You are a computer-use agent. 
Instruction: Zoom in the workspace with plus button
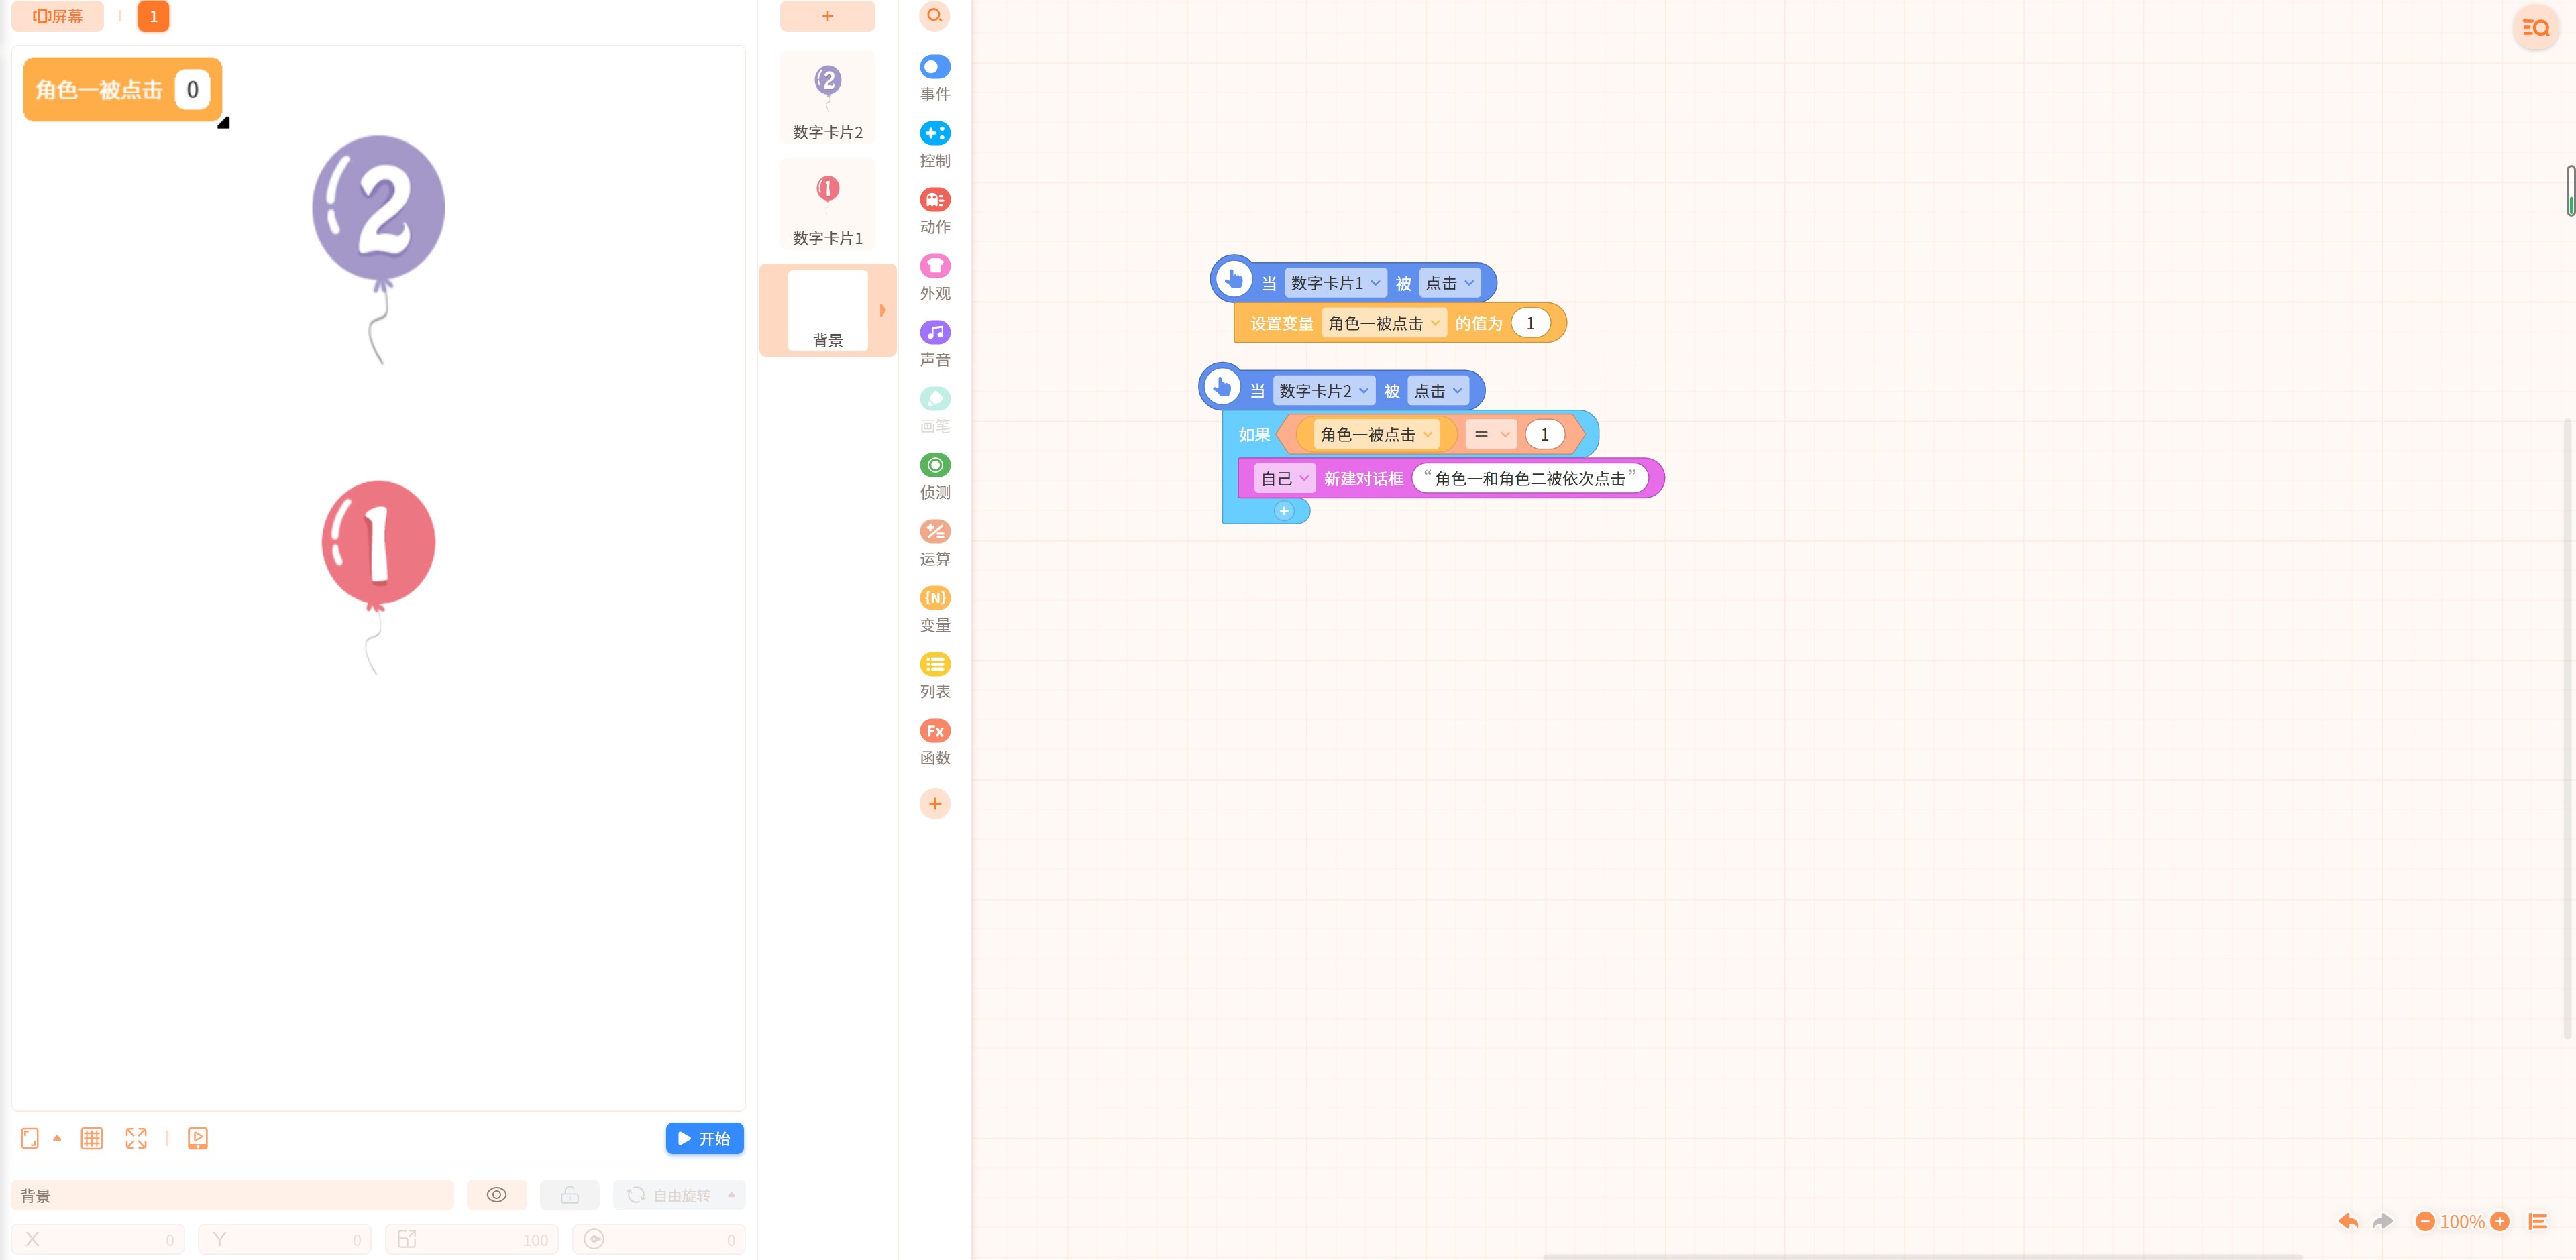2499,1221
